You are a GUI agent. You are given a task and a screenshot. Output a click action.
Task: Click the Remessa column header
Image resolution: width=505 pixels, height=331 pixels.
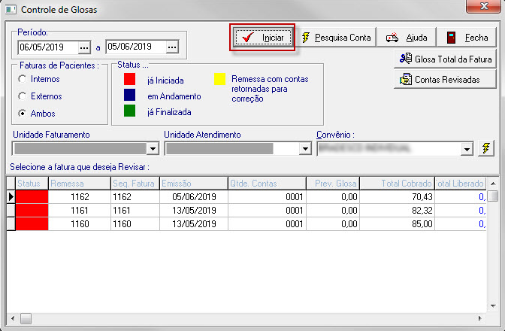[x=79, y=184]
